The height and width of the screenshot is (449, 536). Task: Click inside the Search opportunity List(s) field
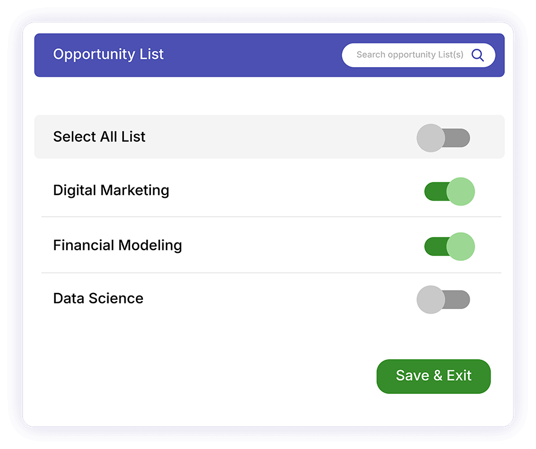point(410,54)
